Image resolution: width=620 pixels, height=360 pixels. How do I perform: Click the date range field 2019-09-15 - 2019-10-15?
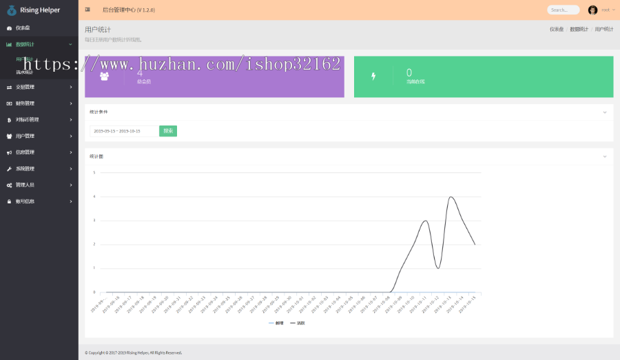pos(124,131)
